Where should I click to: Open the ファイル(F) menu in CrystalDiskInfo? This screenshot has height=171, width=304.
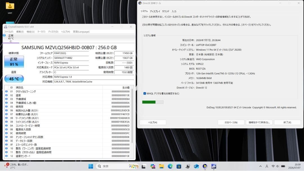pos(9,31)
